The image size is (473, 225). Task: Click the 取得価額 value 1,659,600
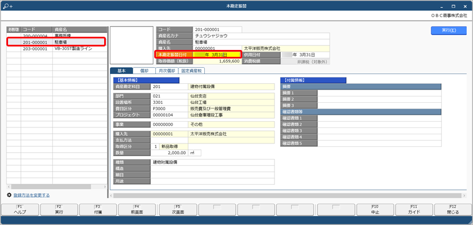(217, 61)
